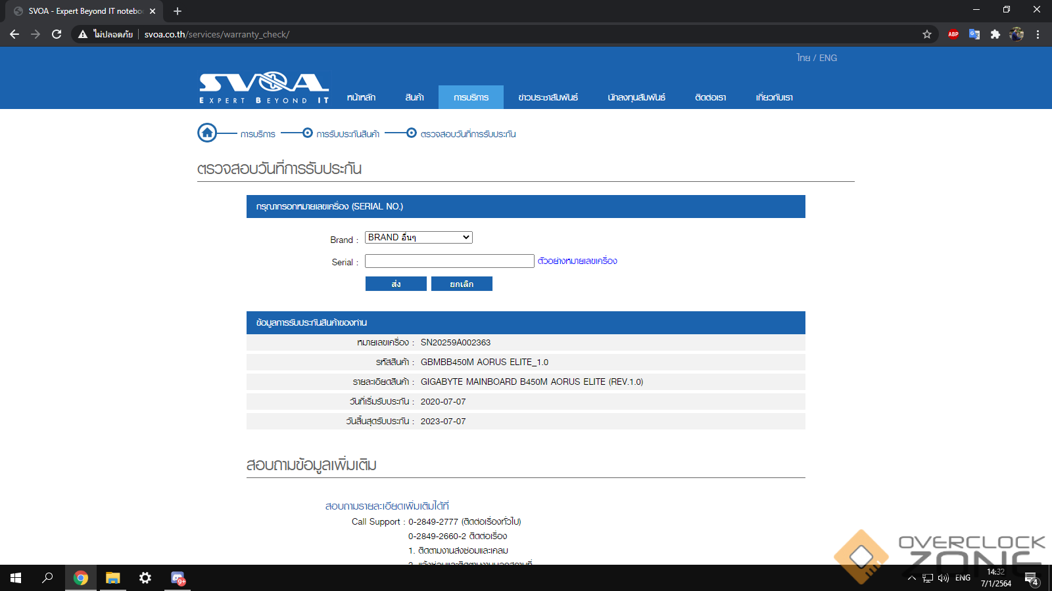This screenshot has width=1052, height=591.
Task: Click the SVOA logo
Action: point(264,88)
